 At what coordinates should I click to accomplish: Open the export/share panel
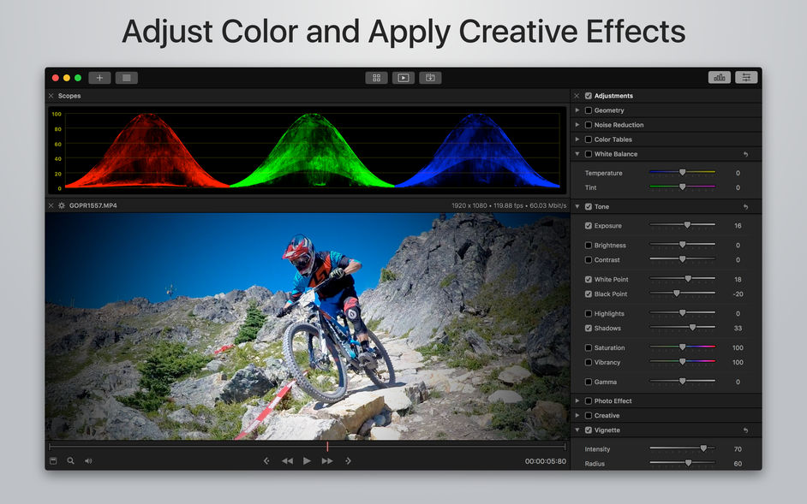coord(429,77)
